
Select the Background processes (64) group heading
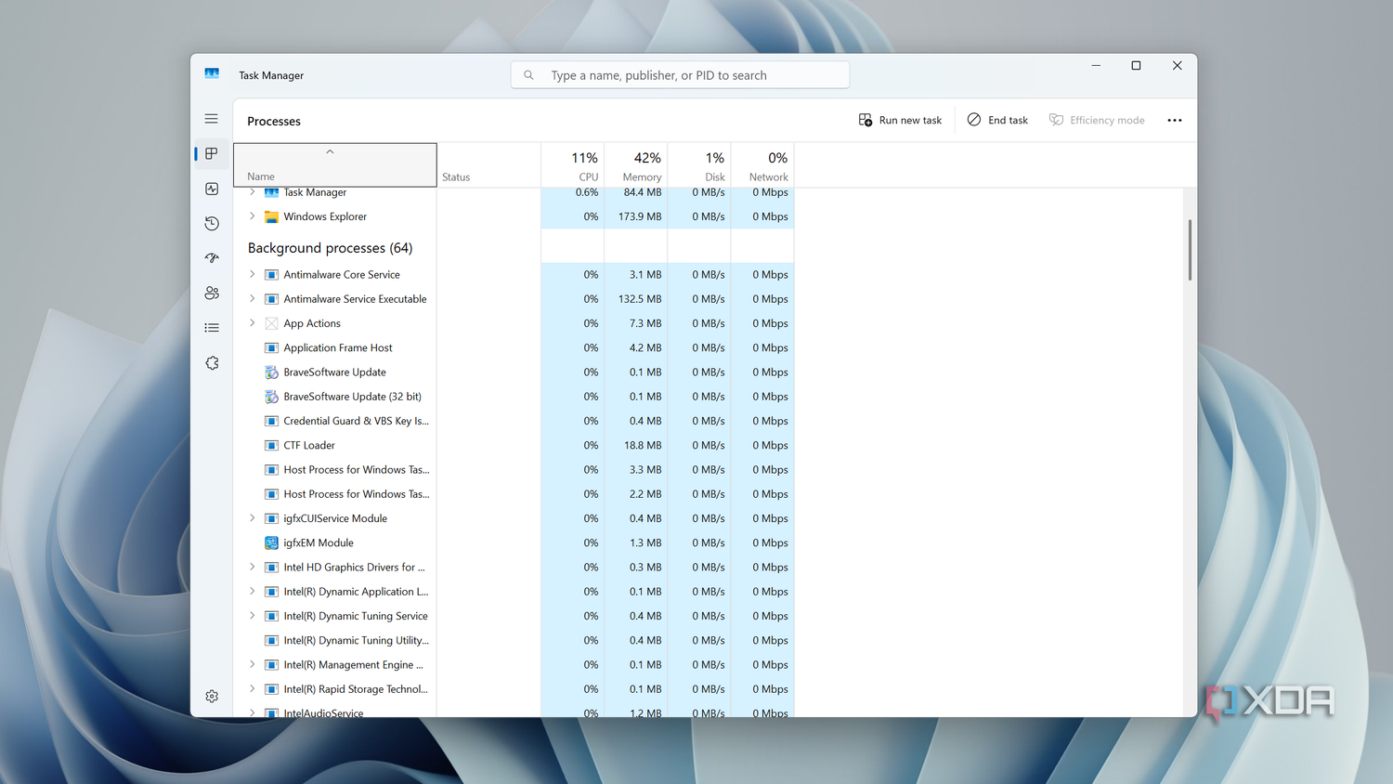[330, 248]
